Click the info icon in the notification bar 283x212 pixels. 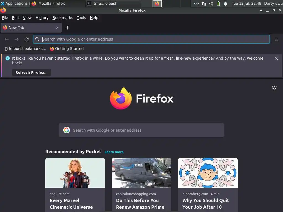coord(7,58)
